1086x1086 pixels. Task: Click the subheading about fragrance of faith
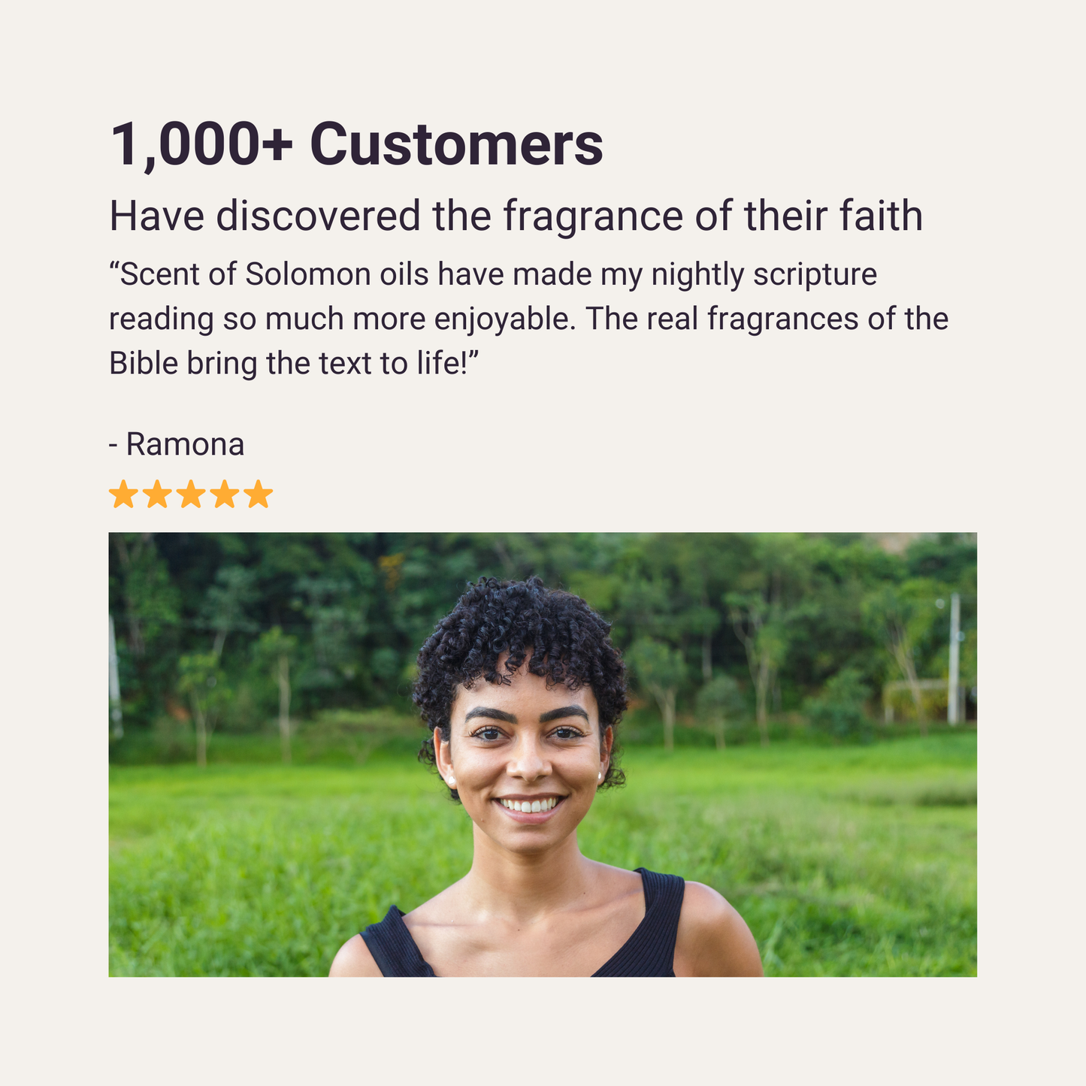516,216
